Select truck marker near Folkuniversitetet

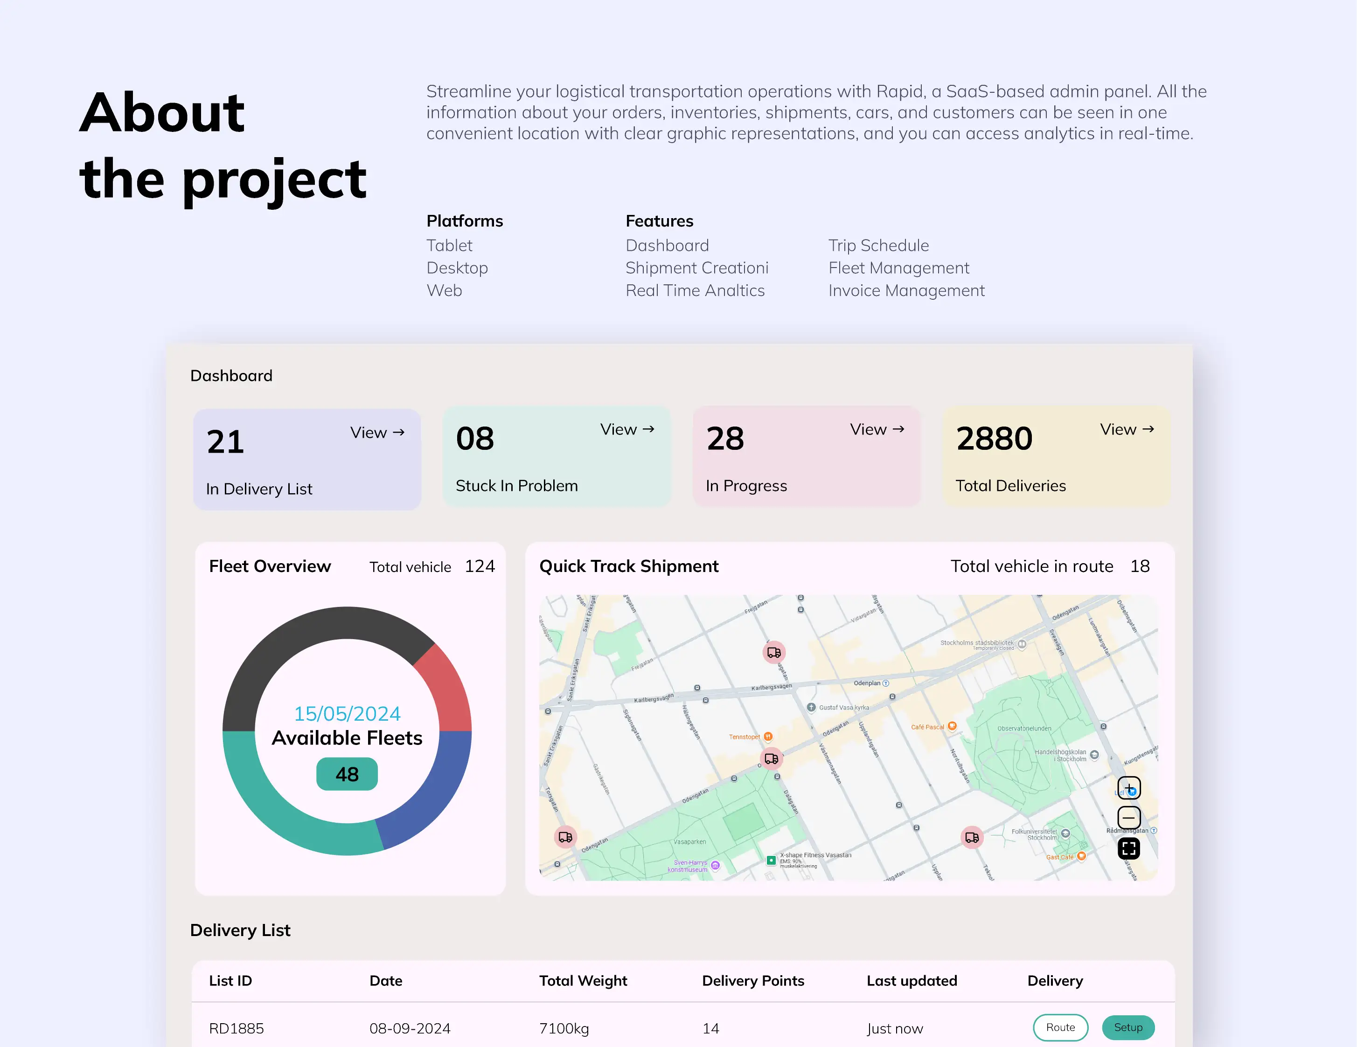point(972,837)
